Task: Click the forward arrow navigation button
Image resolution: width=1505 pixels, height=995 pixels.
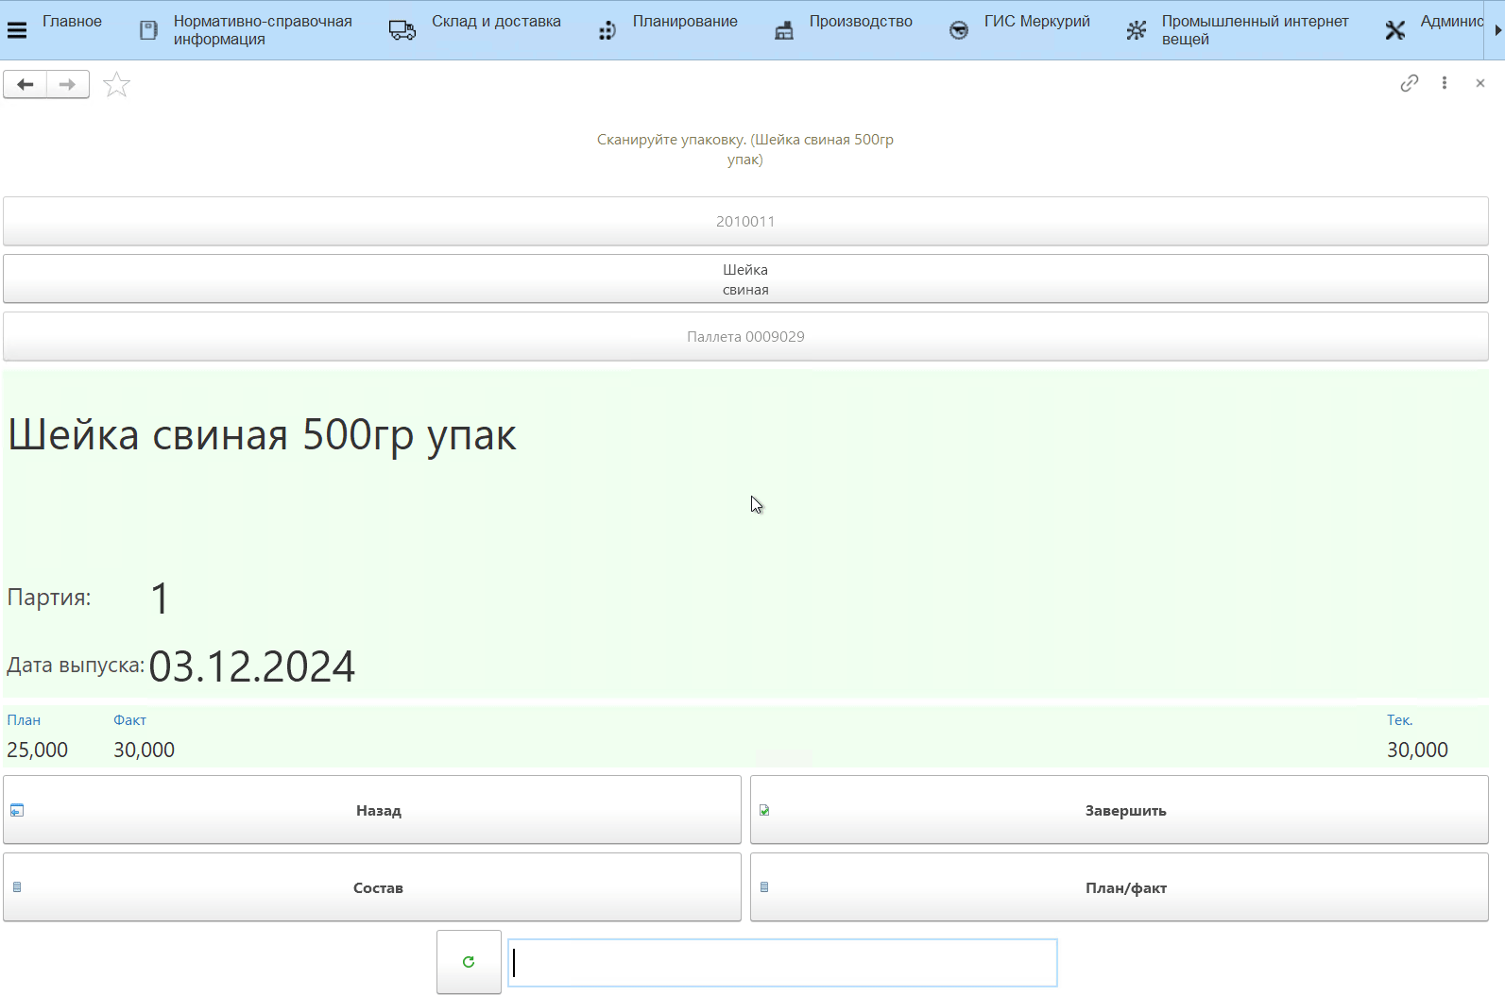Action: (x=67, y=85)
